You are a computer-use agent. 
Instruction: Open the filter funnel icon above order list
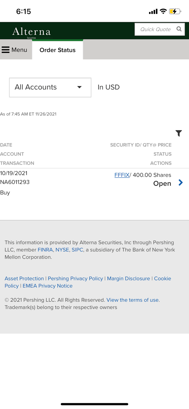coord(179,133)
